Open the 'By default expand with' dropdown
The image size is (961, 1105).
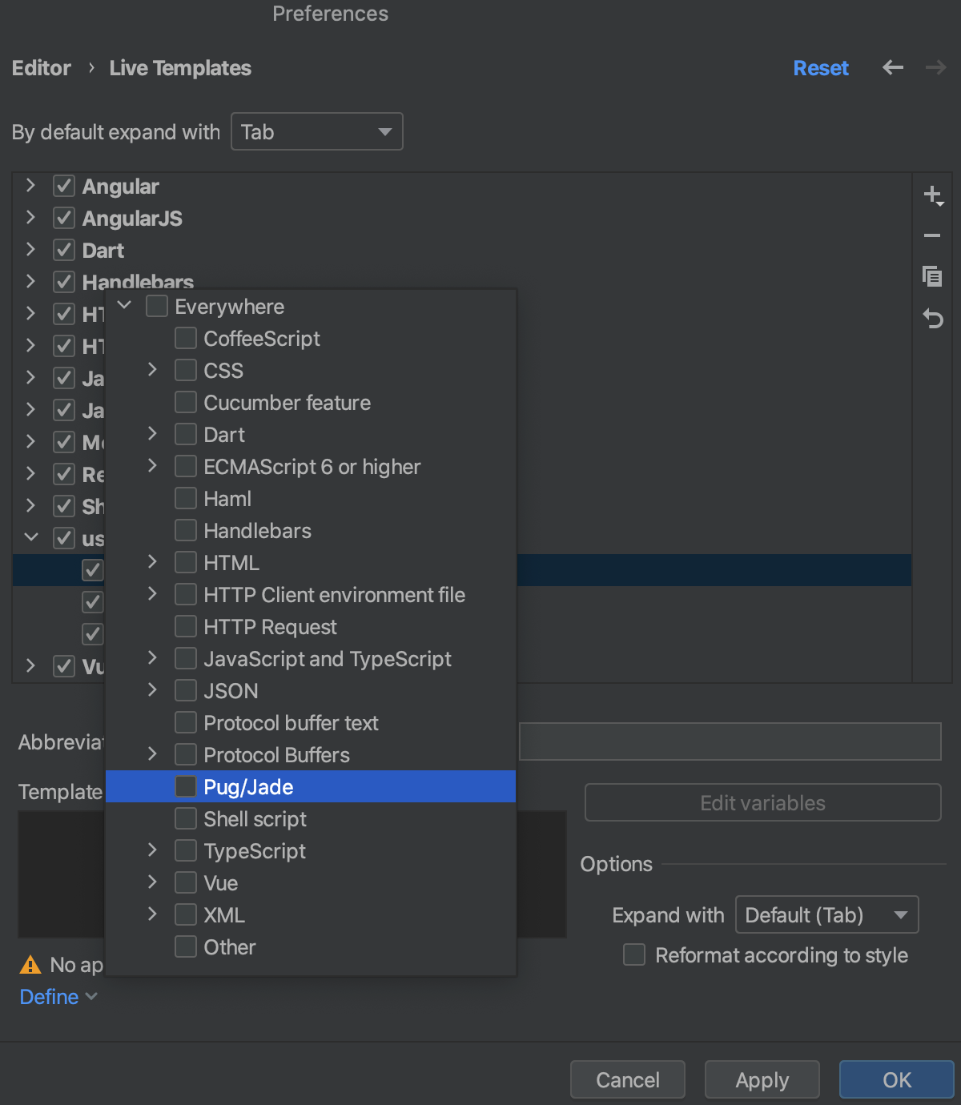316,131
